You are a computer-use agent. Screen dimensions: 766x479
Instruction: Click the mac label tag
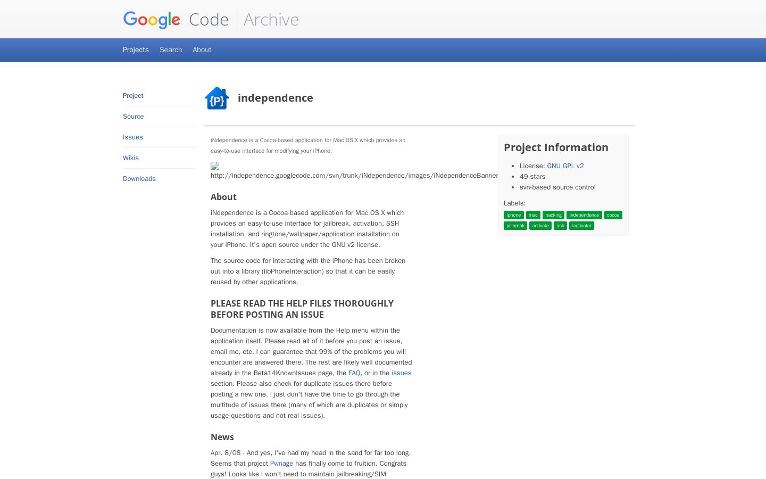click(533, 215)
